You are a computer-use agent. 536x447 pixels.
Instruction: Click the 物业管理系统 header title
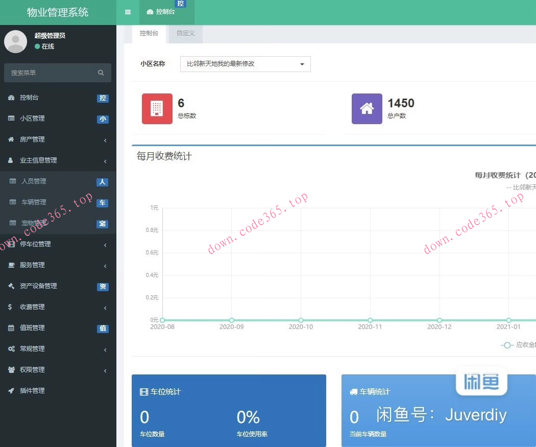(x=58, y=12)
